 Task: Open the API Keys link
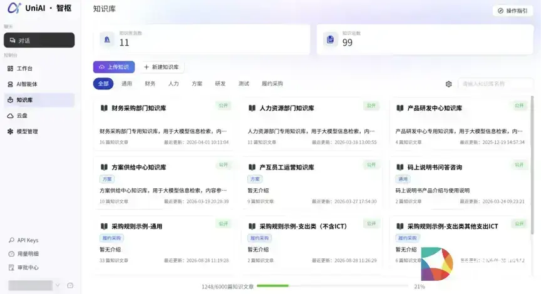tap(28, 240)
